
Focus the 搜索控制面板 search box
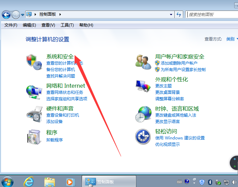tap(212, 15)
